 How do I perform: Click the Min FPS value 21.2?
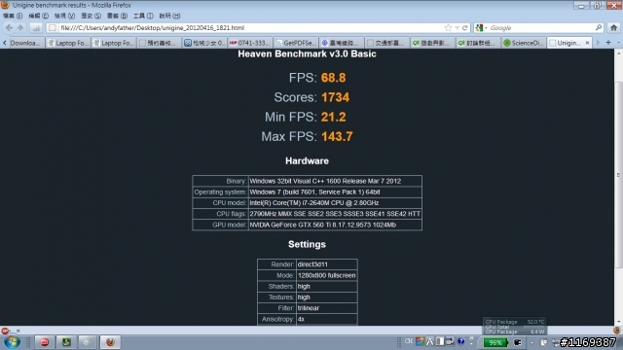click(333, 117)
